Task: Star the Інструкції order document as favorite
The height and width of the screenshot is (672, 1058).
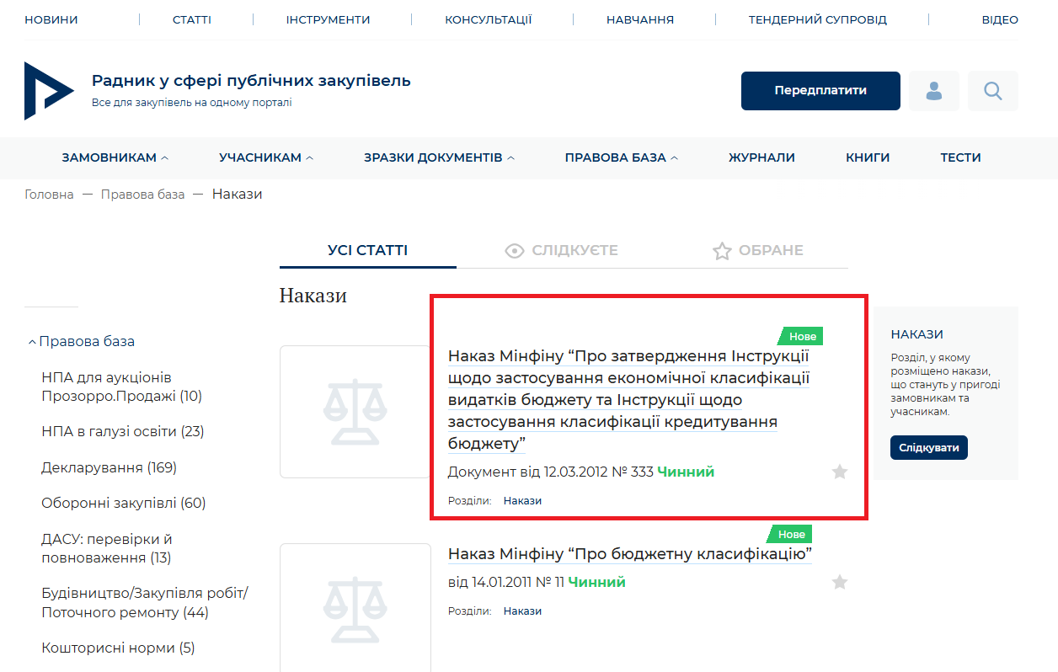Action: pos(839,472)
